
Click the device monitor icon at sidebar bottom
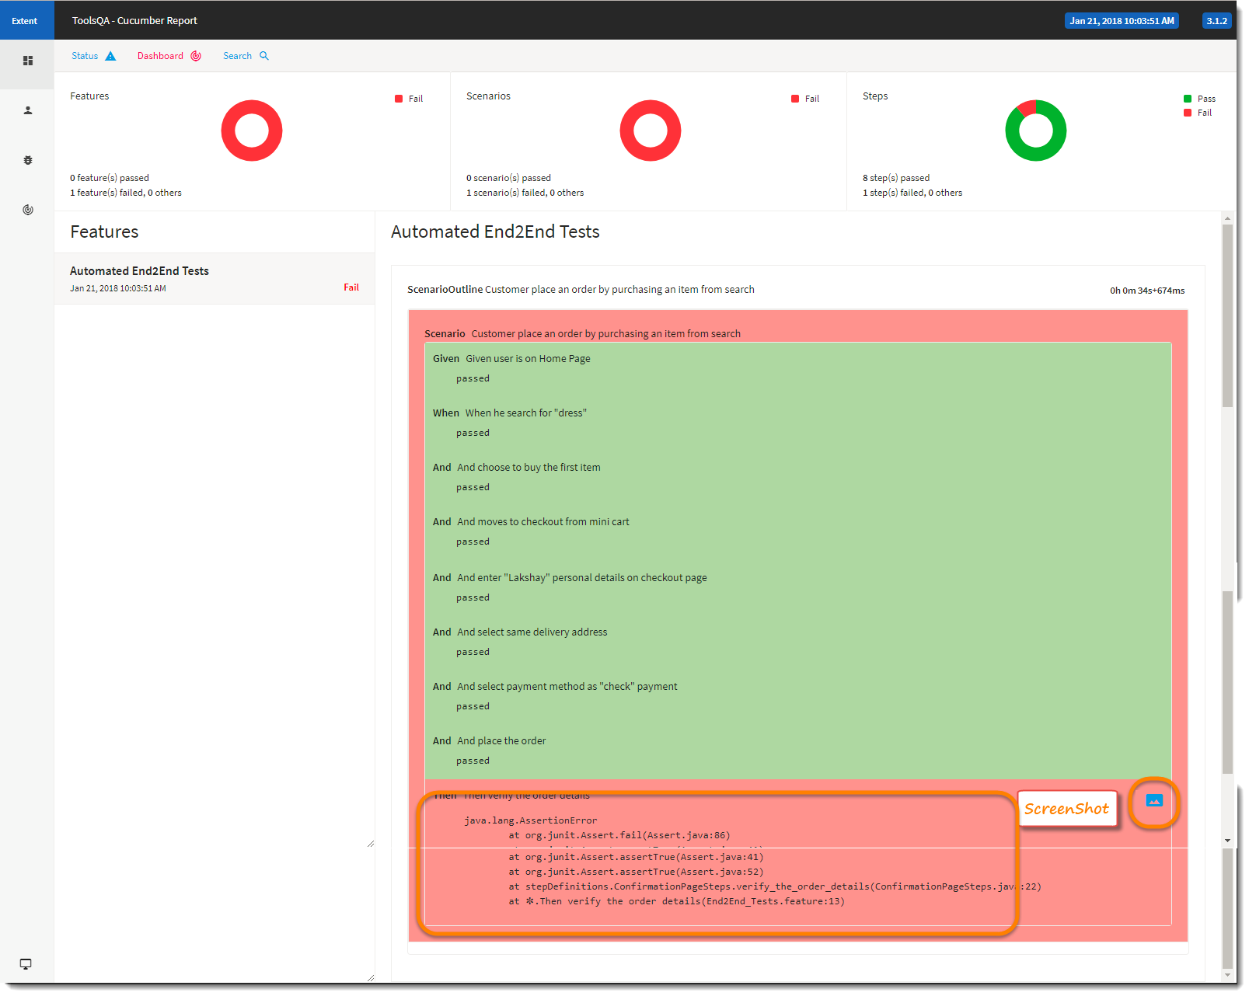25,963
